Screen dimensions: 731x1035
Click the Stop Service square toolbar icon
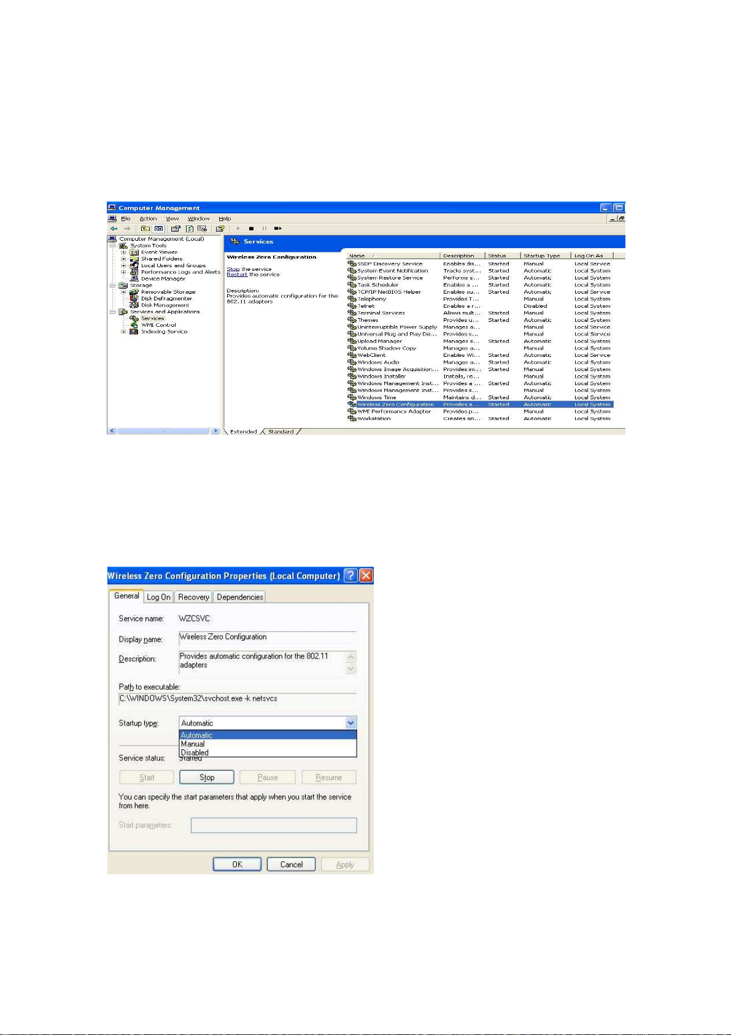251,228
